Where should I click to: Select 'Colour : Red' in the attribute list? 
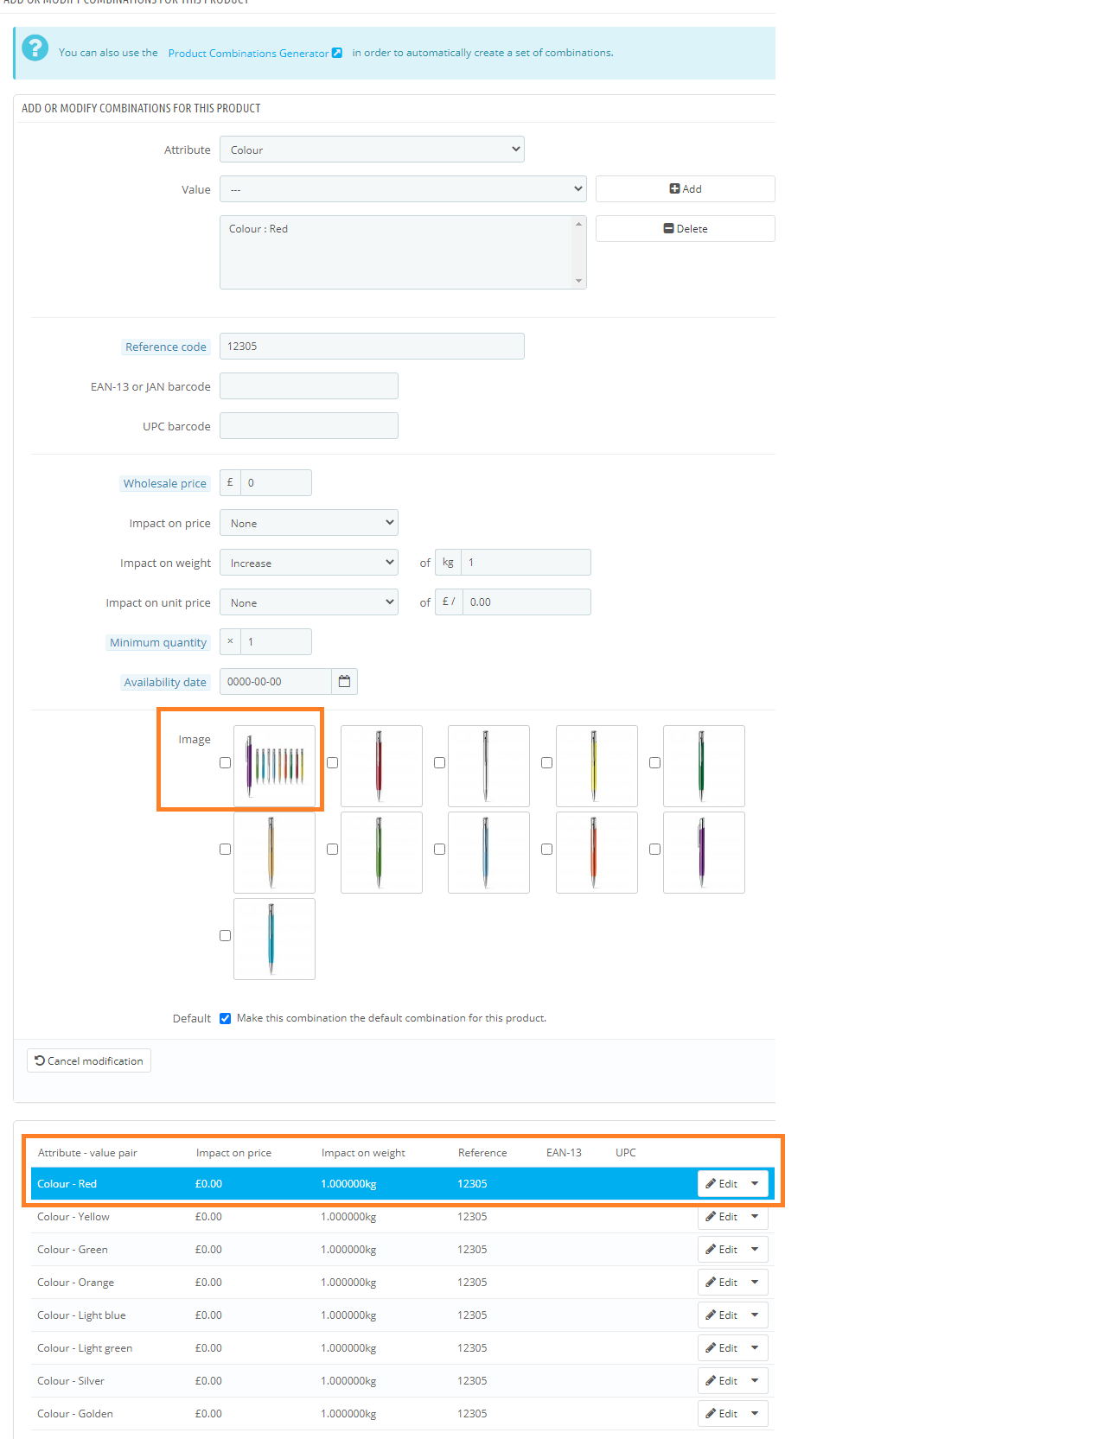coord(258,229)
